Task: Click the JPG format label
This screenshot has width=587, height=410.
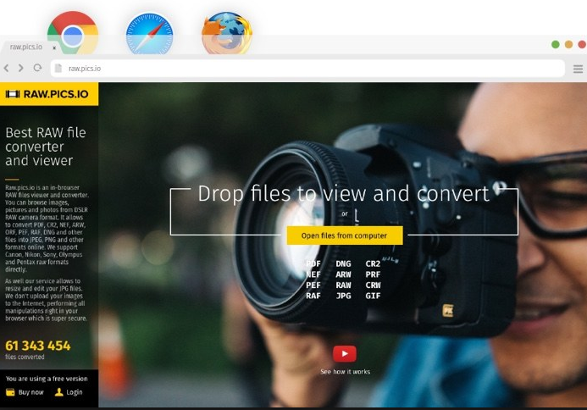Action: 343,296
